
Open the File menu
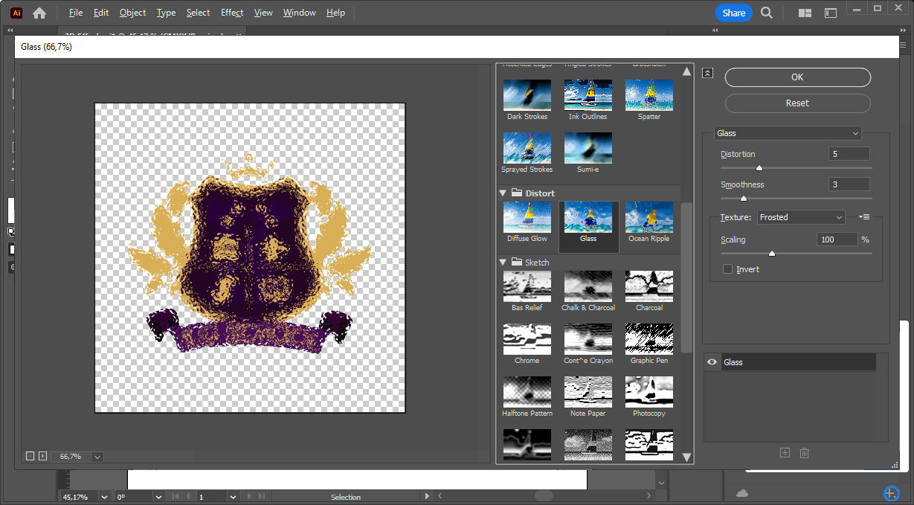click(75, 13)
